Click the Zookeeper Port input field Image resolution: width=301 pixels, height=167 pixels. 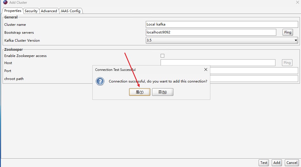click(x=254, y=71)
